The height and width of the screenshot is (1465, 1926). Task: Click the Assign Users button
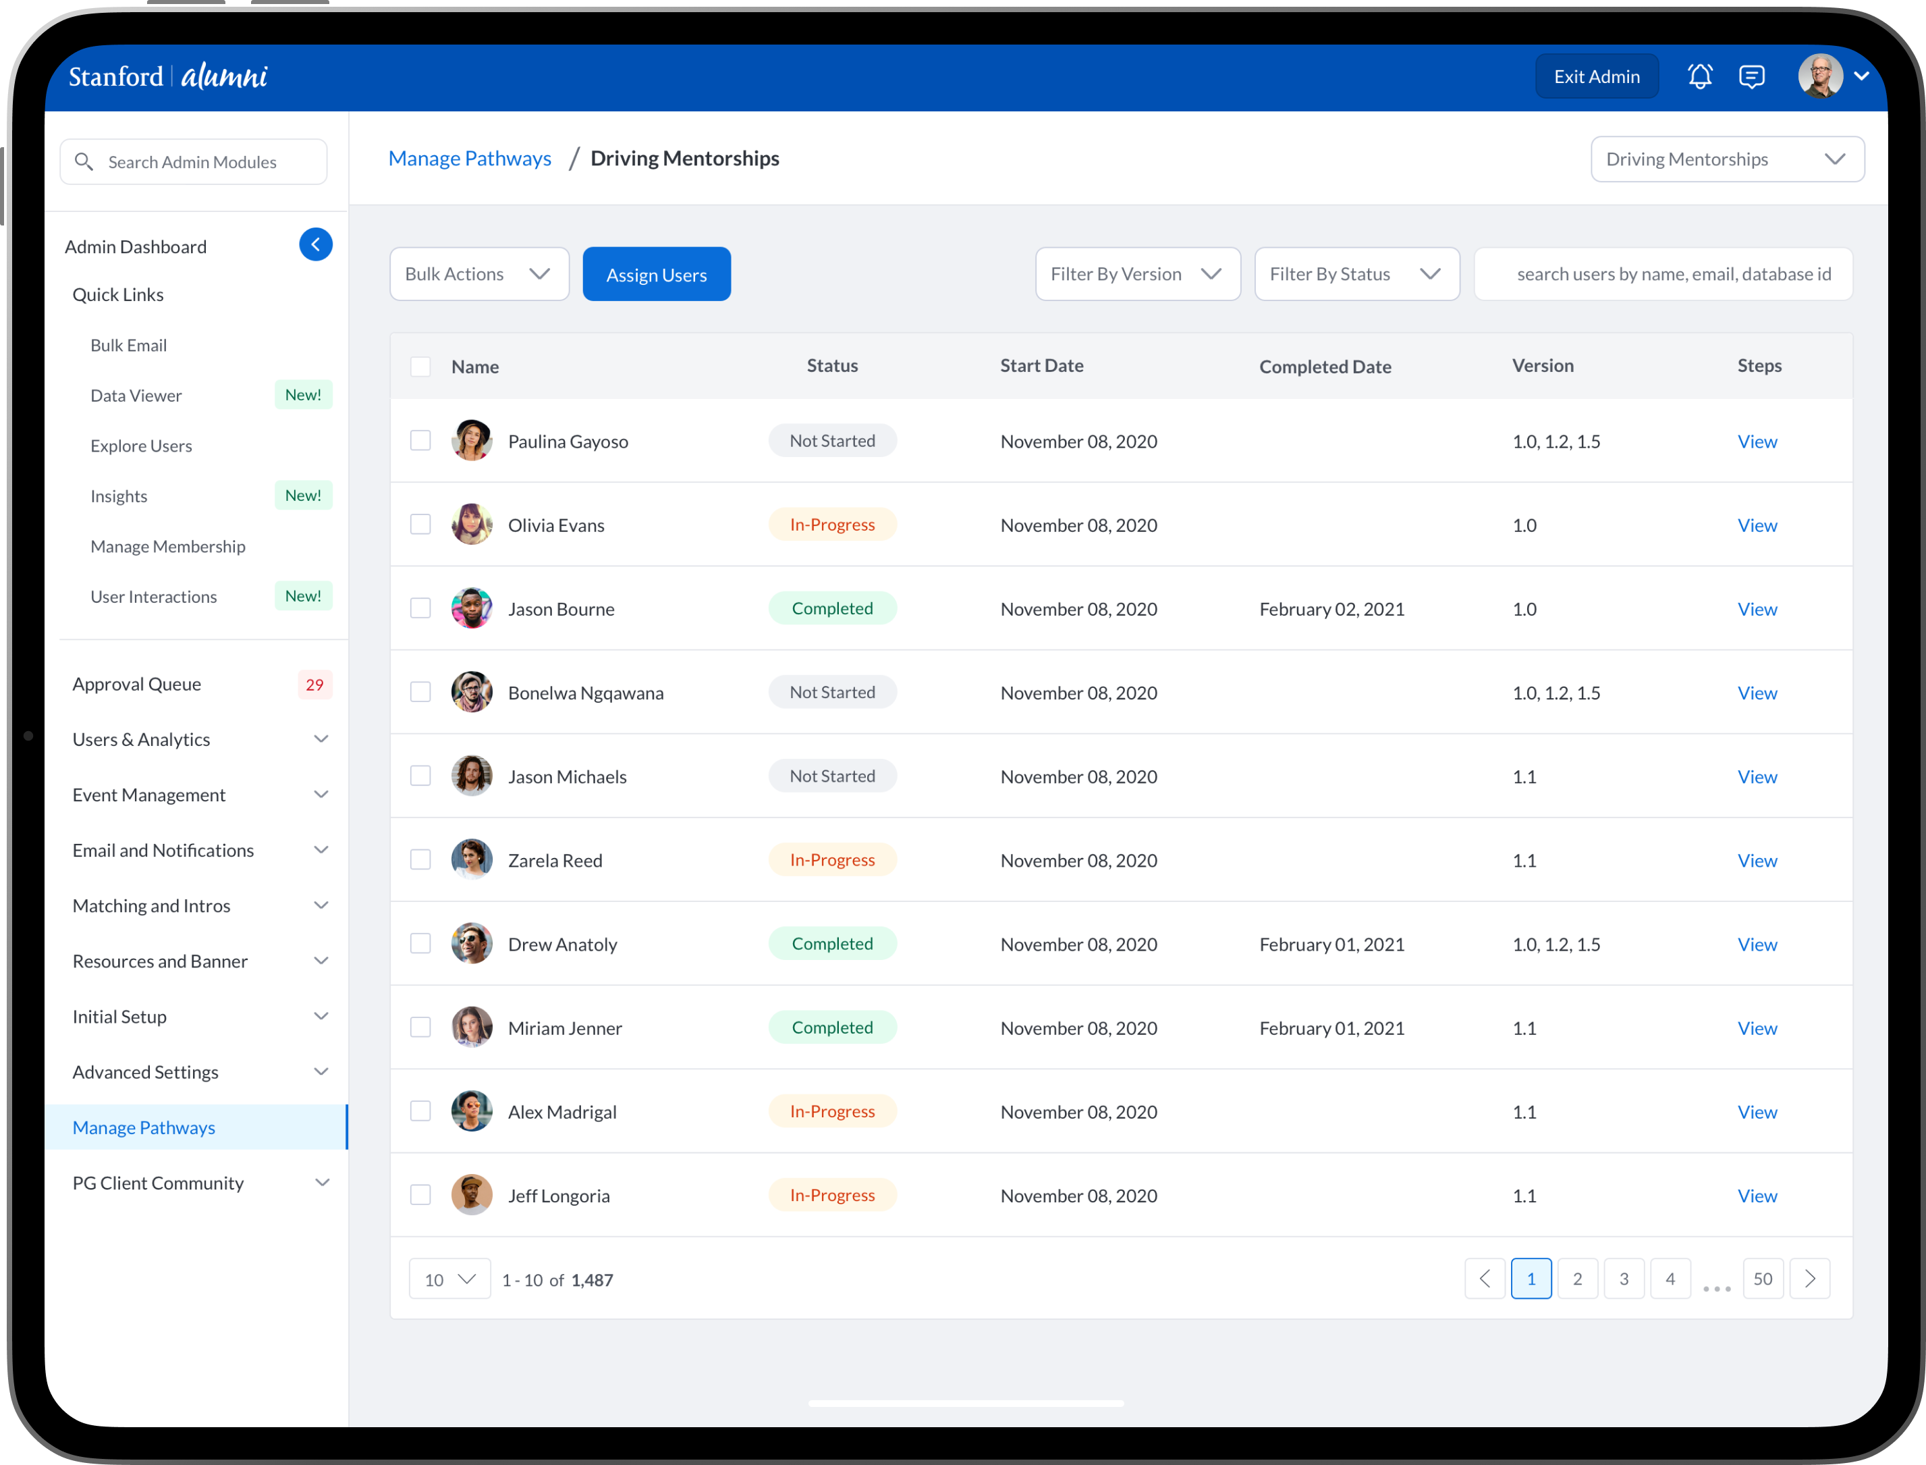click(x=656, y=275)
